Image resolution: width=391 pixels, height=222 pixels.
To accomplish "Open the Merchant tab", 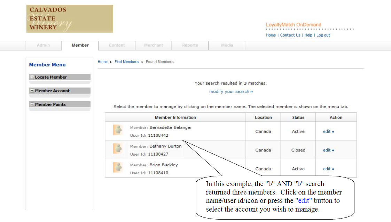I will point(153,45).
